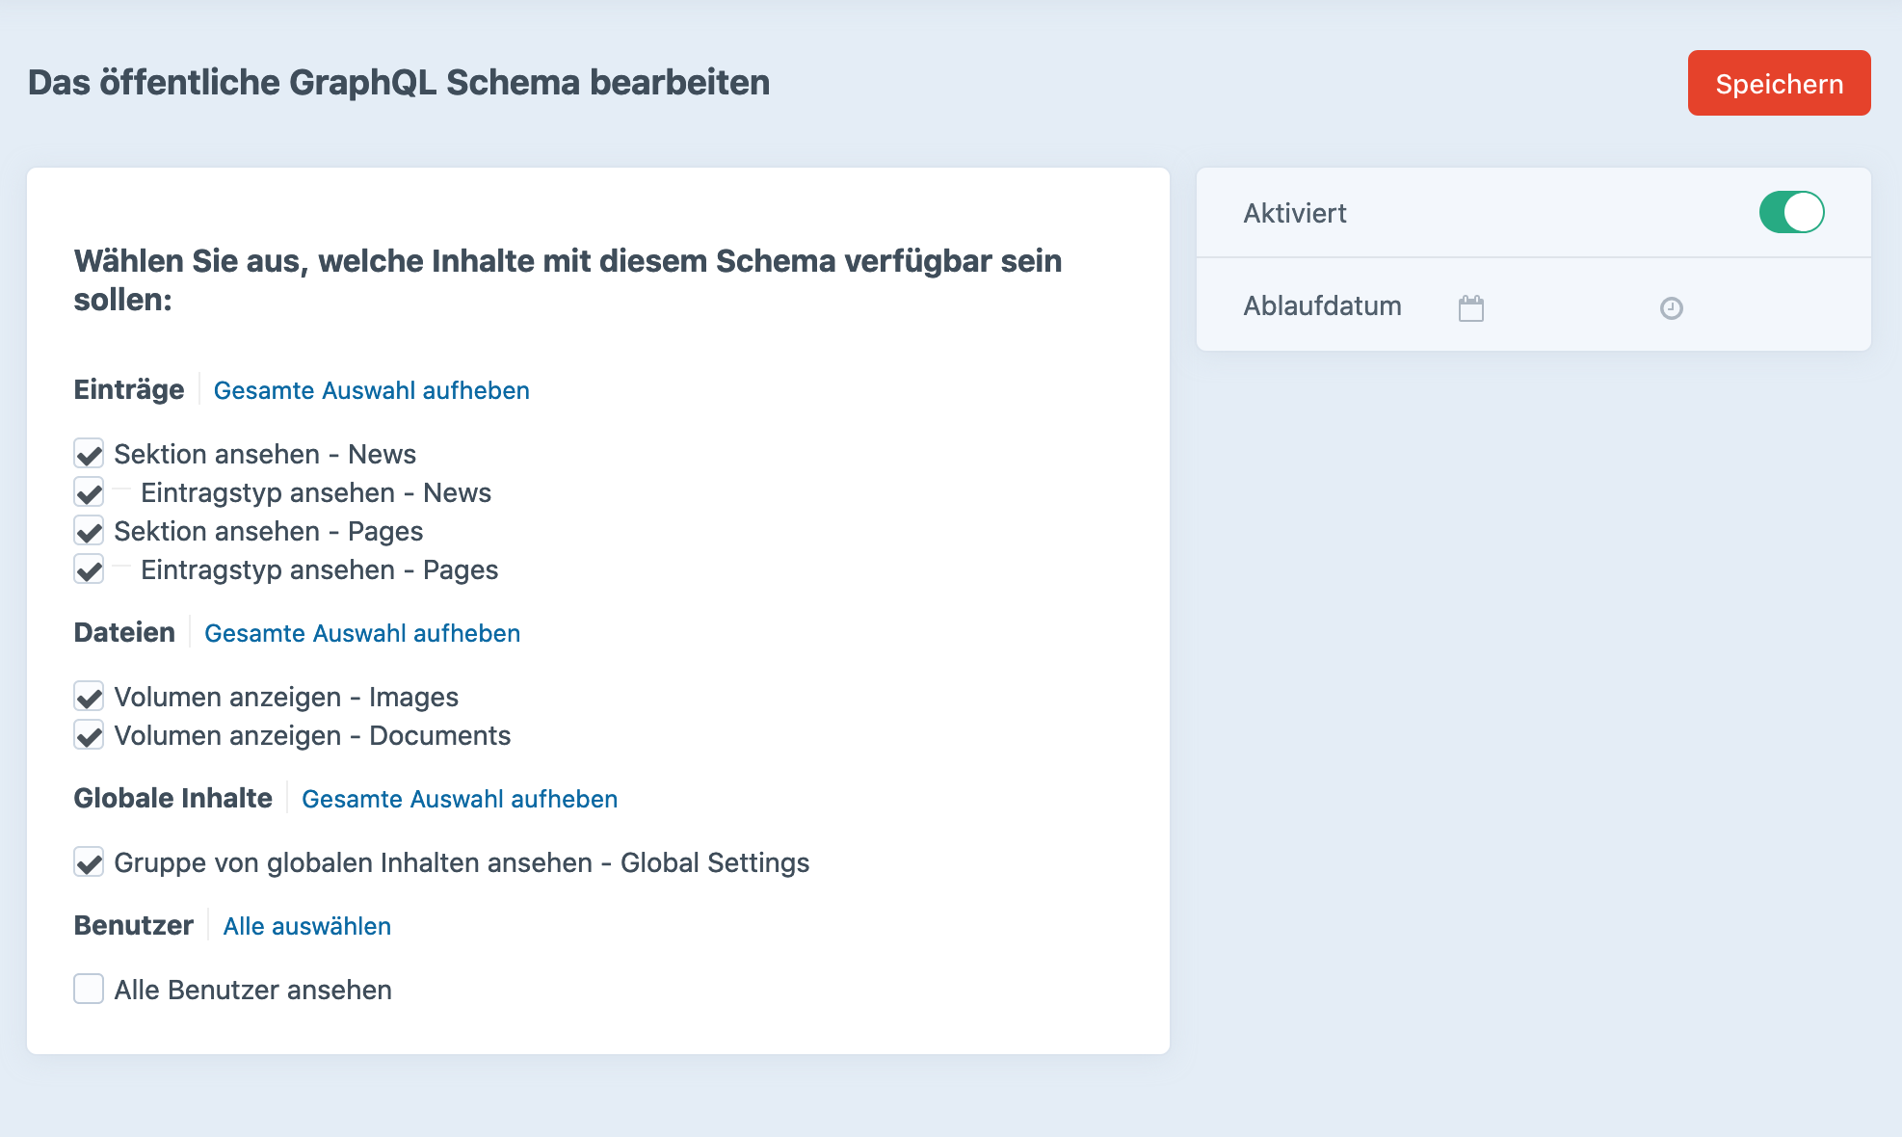Image resolution: width=1902 pixels, height=1137 pixels.
Task: Uncheck Eintragstyp ansehen - Pages checkbox
Action: click(89, 569)
